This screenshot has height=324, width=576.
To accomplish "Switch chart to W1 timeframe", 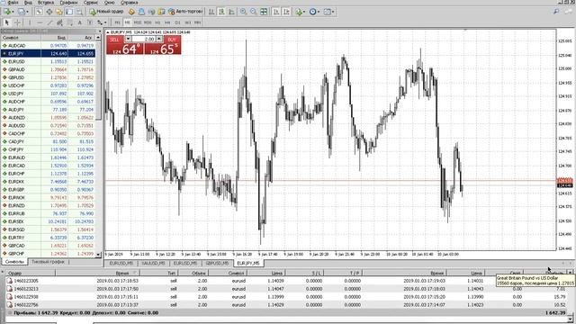I will pyautogui.click(x=188, y=22).
